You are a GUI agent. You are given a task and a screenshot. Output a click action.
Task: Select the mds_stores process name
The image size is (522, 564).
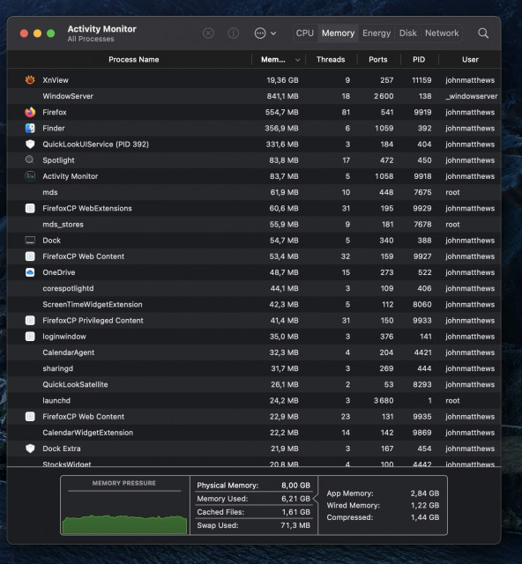tap(63, 225)
